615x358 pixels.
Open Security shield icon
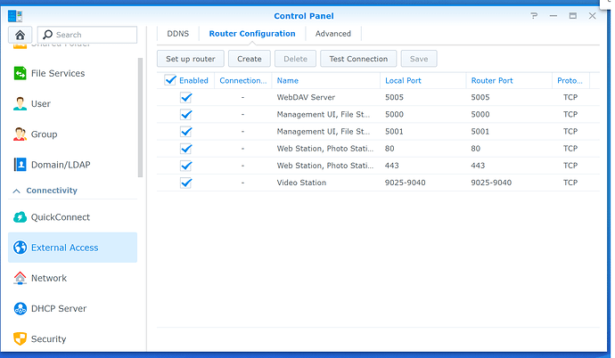pyautogui.click(x=20, y=338)
